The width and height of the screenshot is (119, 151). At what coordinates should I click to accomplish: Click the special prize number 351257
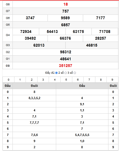pyautogui.click(x=66, y=66)
